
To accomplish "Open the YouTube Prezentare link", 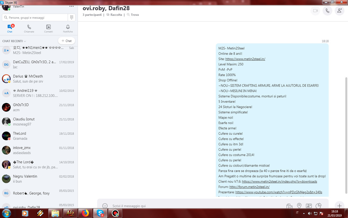I will pyautogui.click(x=279, y=192).
